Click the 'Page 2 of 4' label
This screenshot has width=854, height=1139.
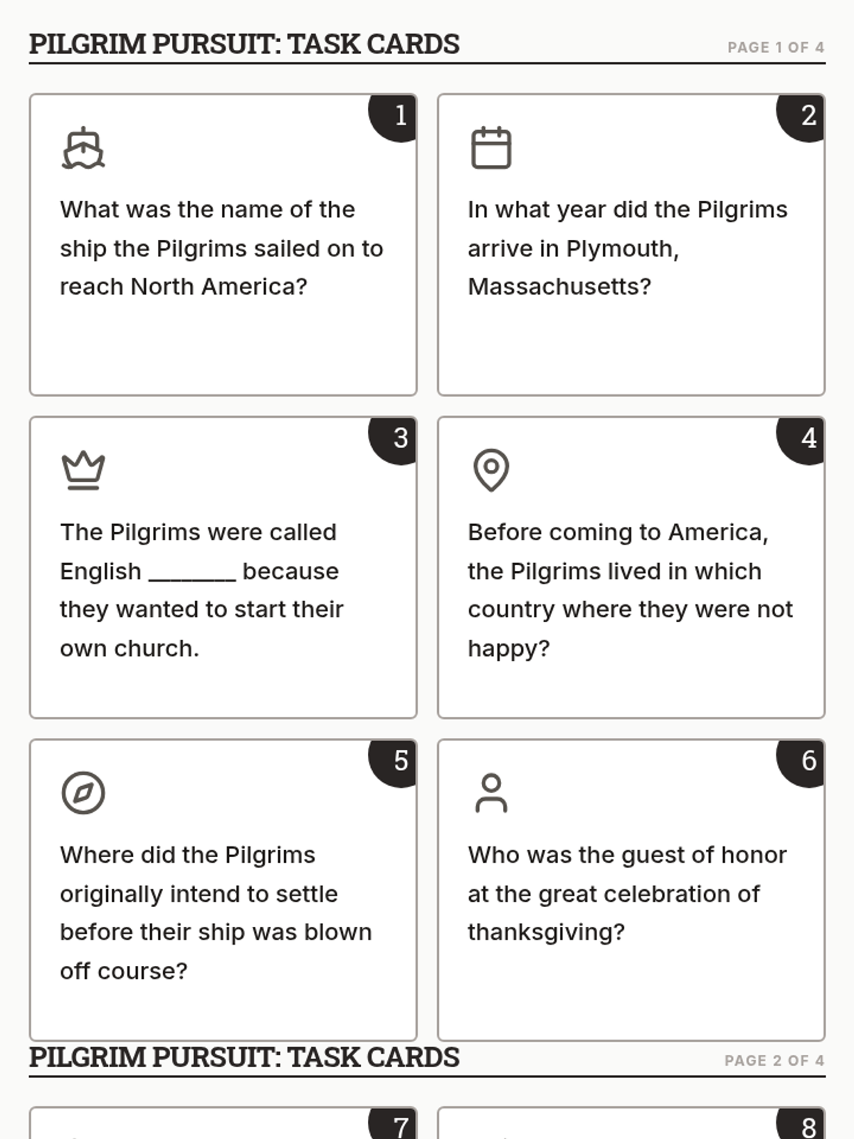coord(774,1061)
